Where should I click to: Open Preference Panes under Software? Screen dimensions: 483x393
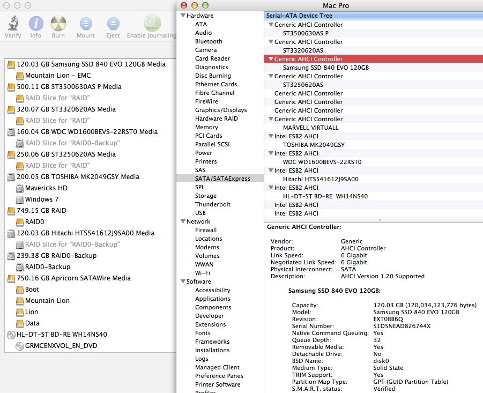219,376
